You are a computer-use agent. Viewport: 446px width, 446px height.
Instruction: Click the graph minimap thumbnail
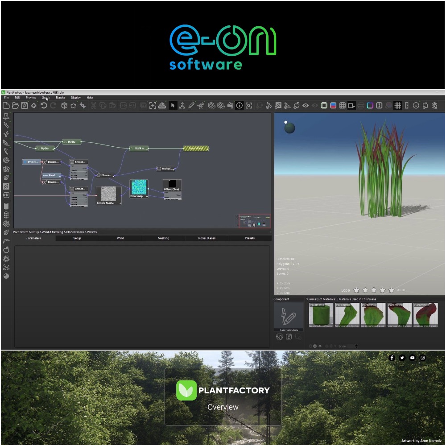[x=253, y=221]
